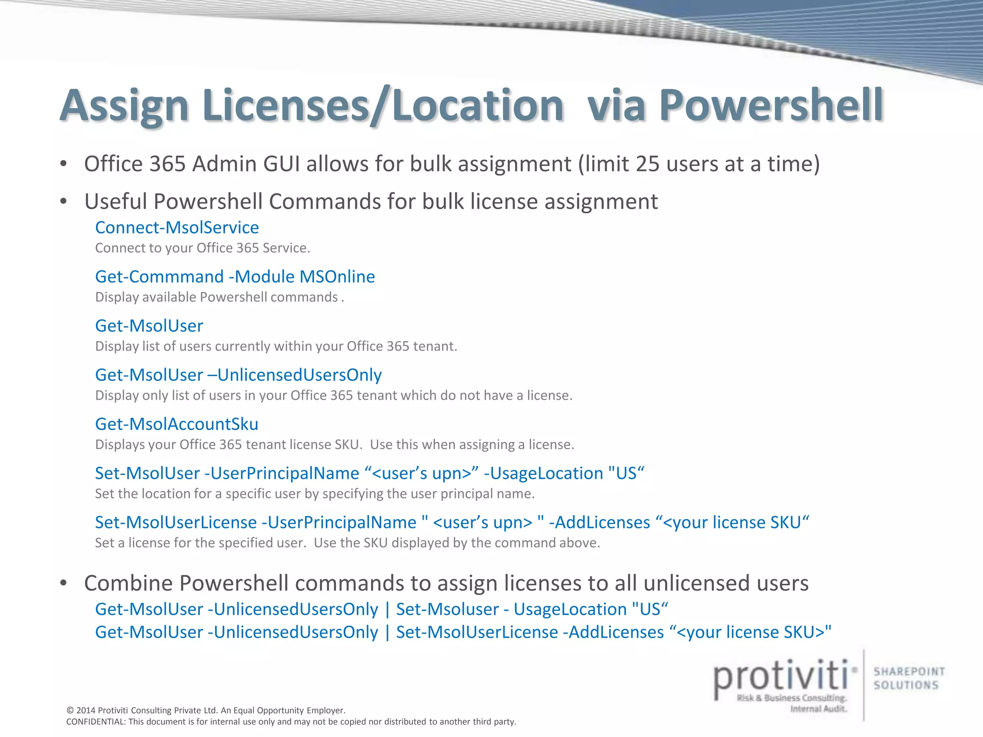Click the bullet about Office 365 Admin GUI bulk assignment

pos(452,164)
